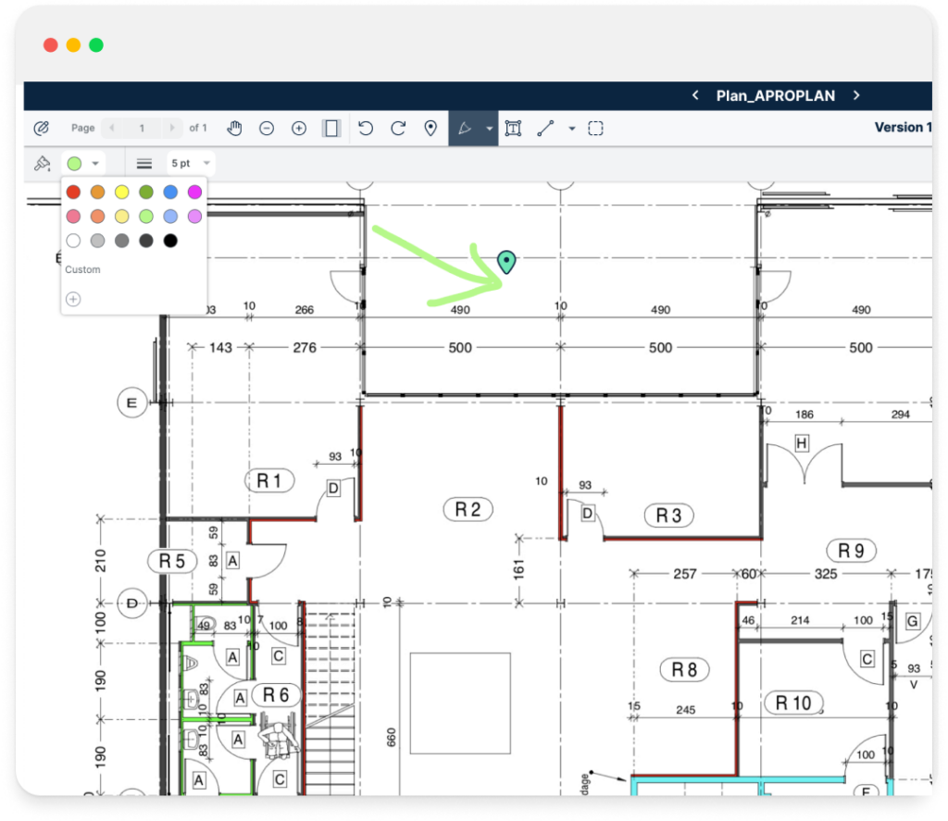The height and width of the screenshot is (821, 948).
Task: Add a custom color with plus button
Action: pyautogui.click(x=73, y=299)
